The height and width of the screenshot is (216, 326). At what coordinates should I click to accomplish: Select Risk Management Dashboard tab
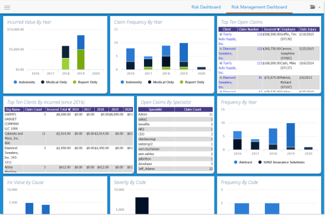tap(259, 7)
